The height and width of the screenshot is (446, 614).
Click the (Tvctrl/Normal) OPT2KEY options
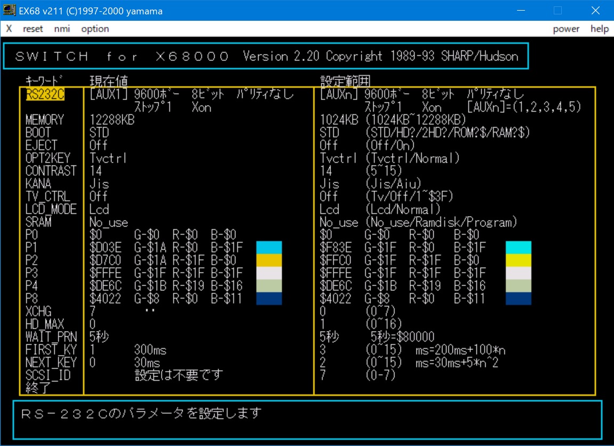point(413,158)
